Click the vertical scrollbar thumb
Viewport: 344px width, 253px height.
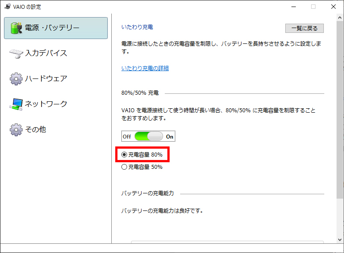click(x=340, y=110)
